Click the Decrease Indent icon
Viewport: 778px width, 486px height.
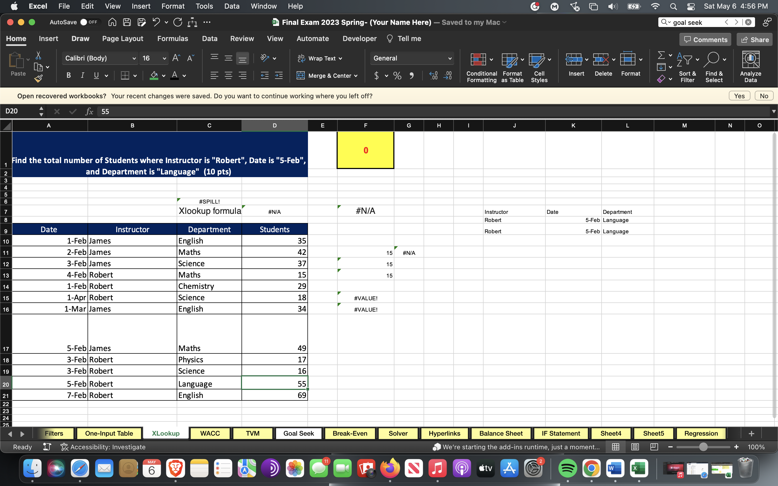click(x=264, y=76)
